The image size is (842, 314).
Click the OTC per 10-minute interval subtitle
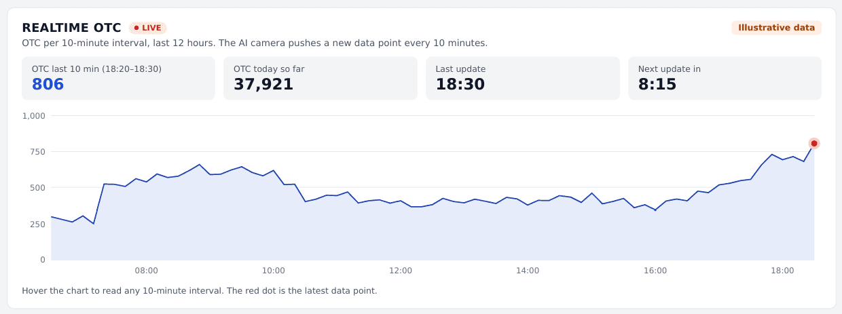255,43
